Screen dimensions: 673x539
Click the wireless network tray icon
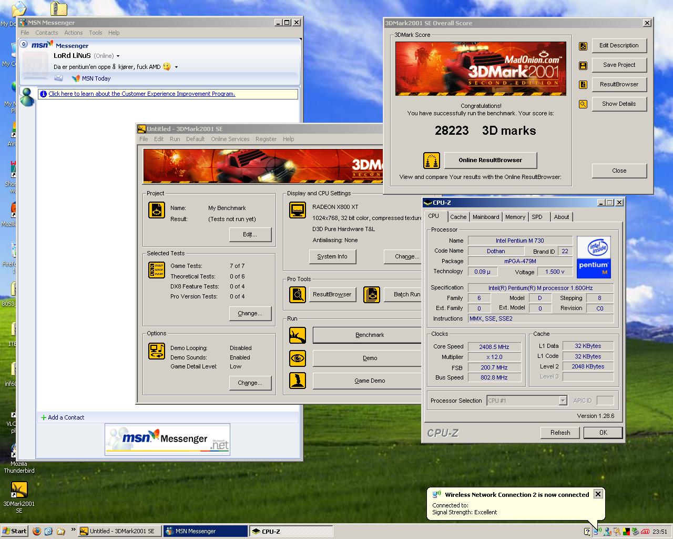pos(597,532)
